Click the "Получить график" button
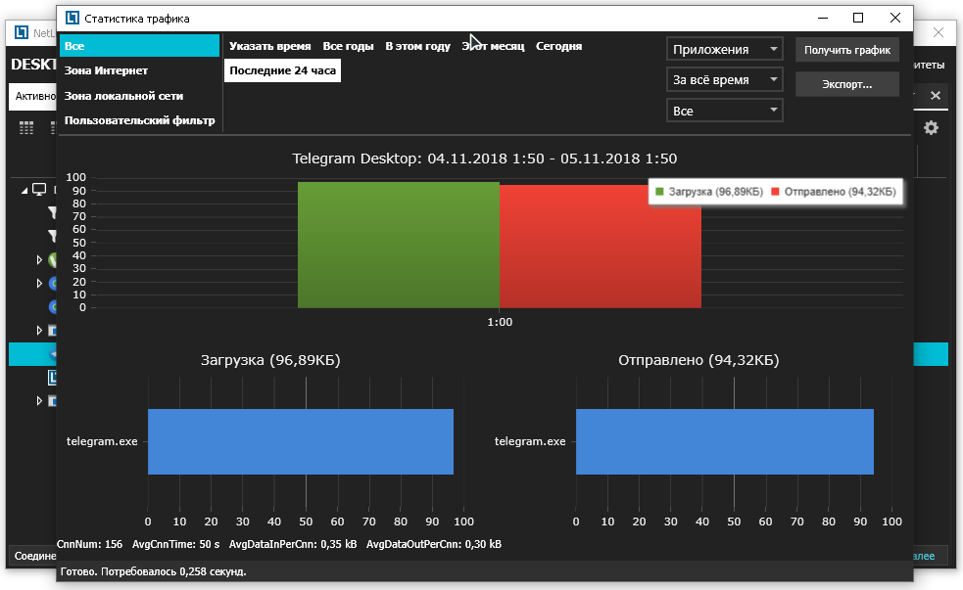 847,50
